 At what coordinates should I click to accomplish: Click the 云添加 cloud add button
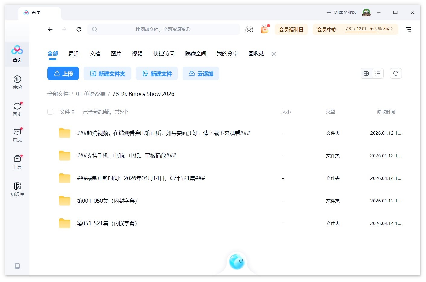201,73
